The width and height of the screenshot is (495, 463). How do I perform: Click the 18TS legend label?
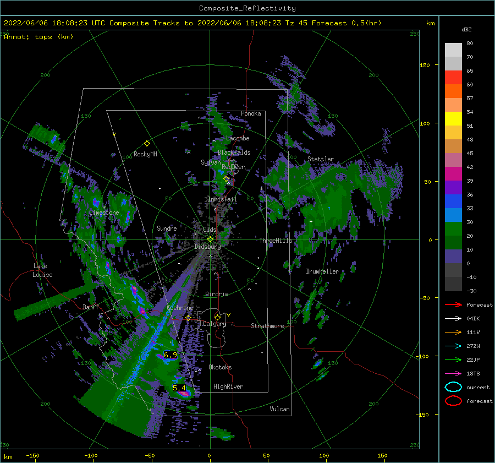(x=473, y=374)
